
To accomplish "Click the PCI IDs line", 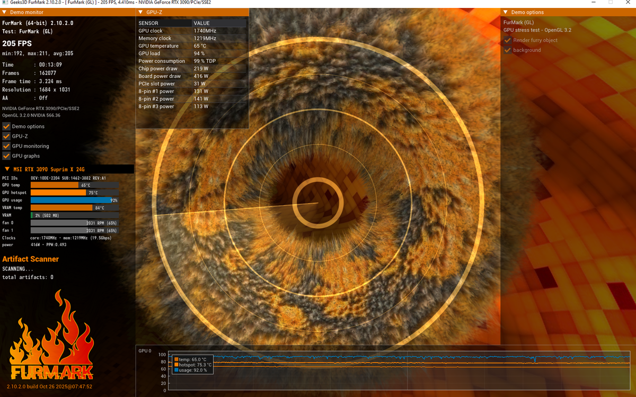I will (54, 178).
